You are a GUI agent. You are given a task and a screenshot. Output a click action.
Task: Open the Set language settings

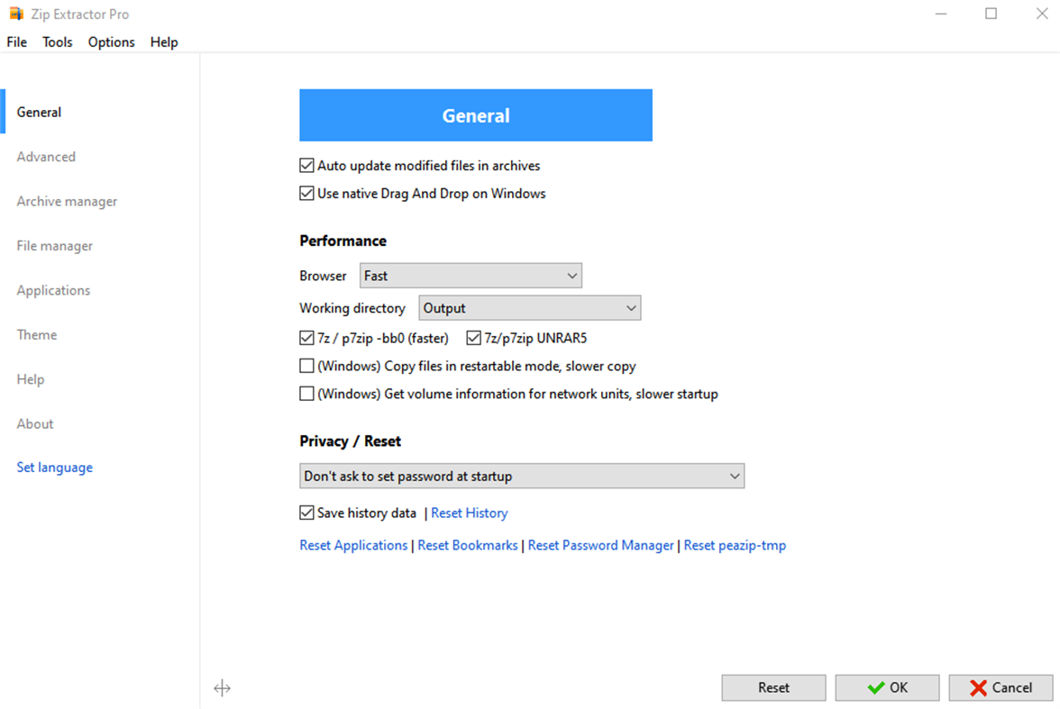click(x=54, y=467)
